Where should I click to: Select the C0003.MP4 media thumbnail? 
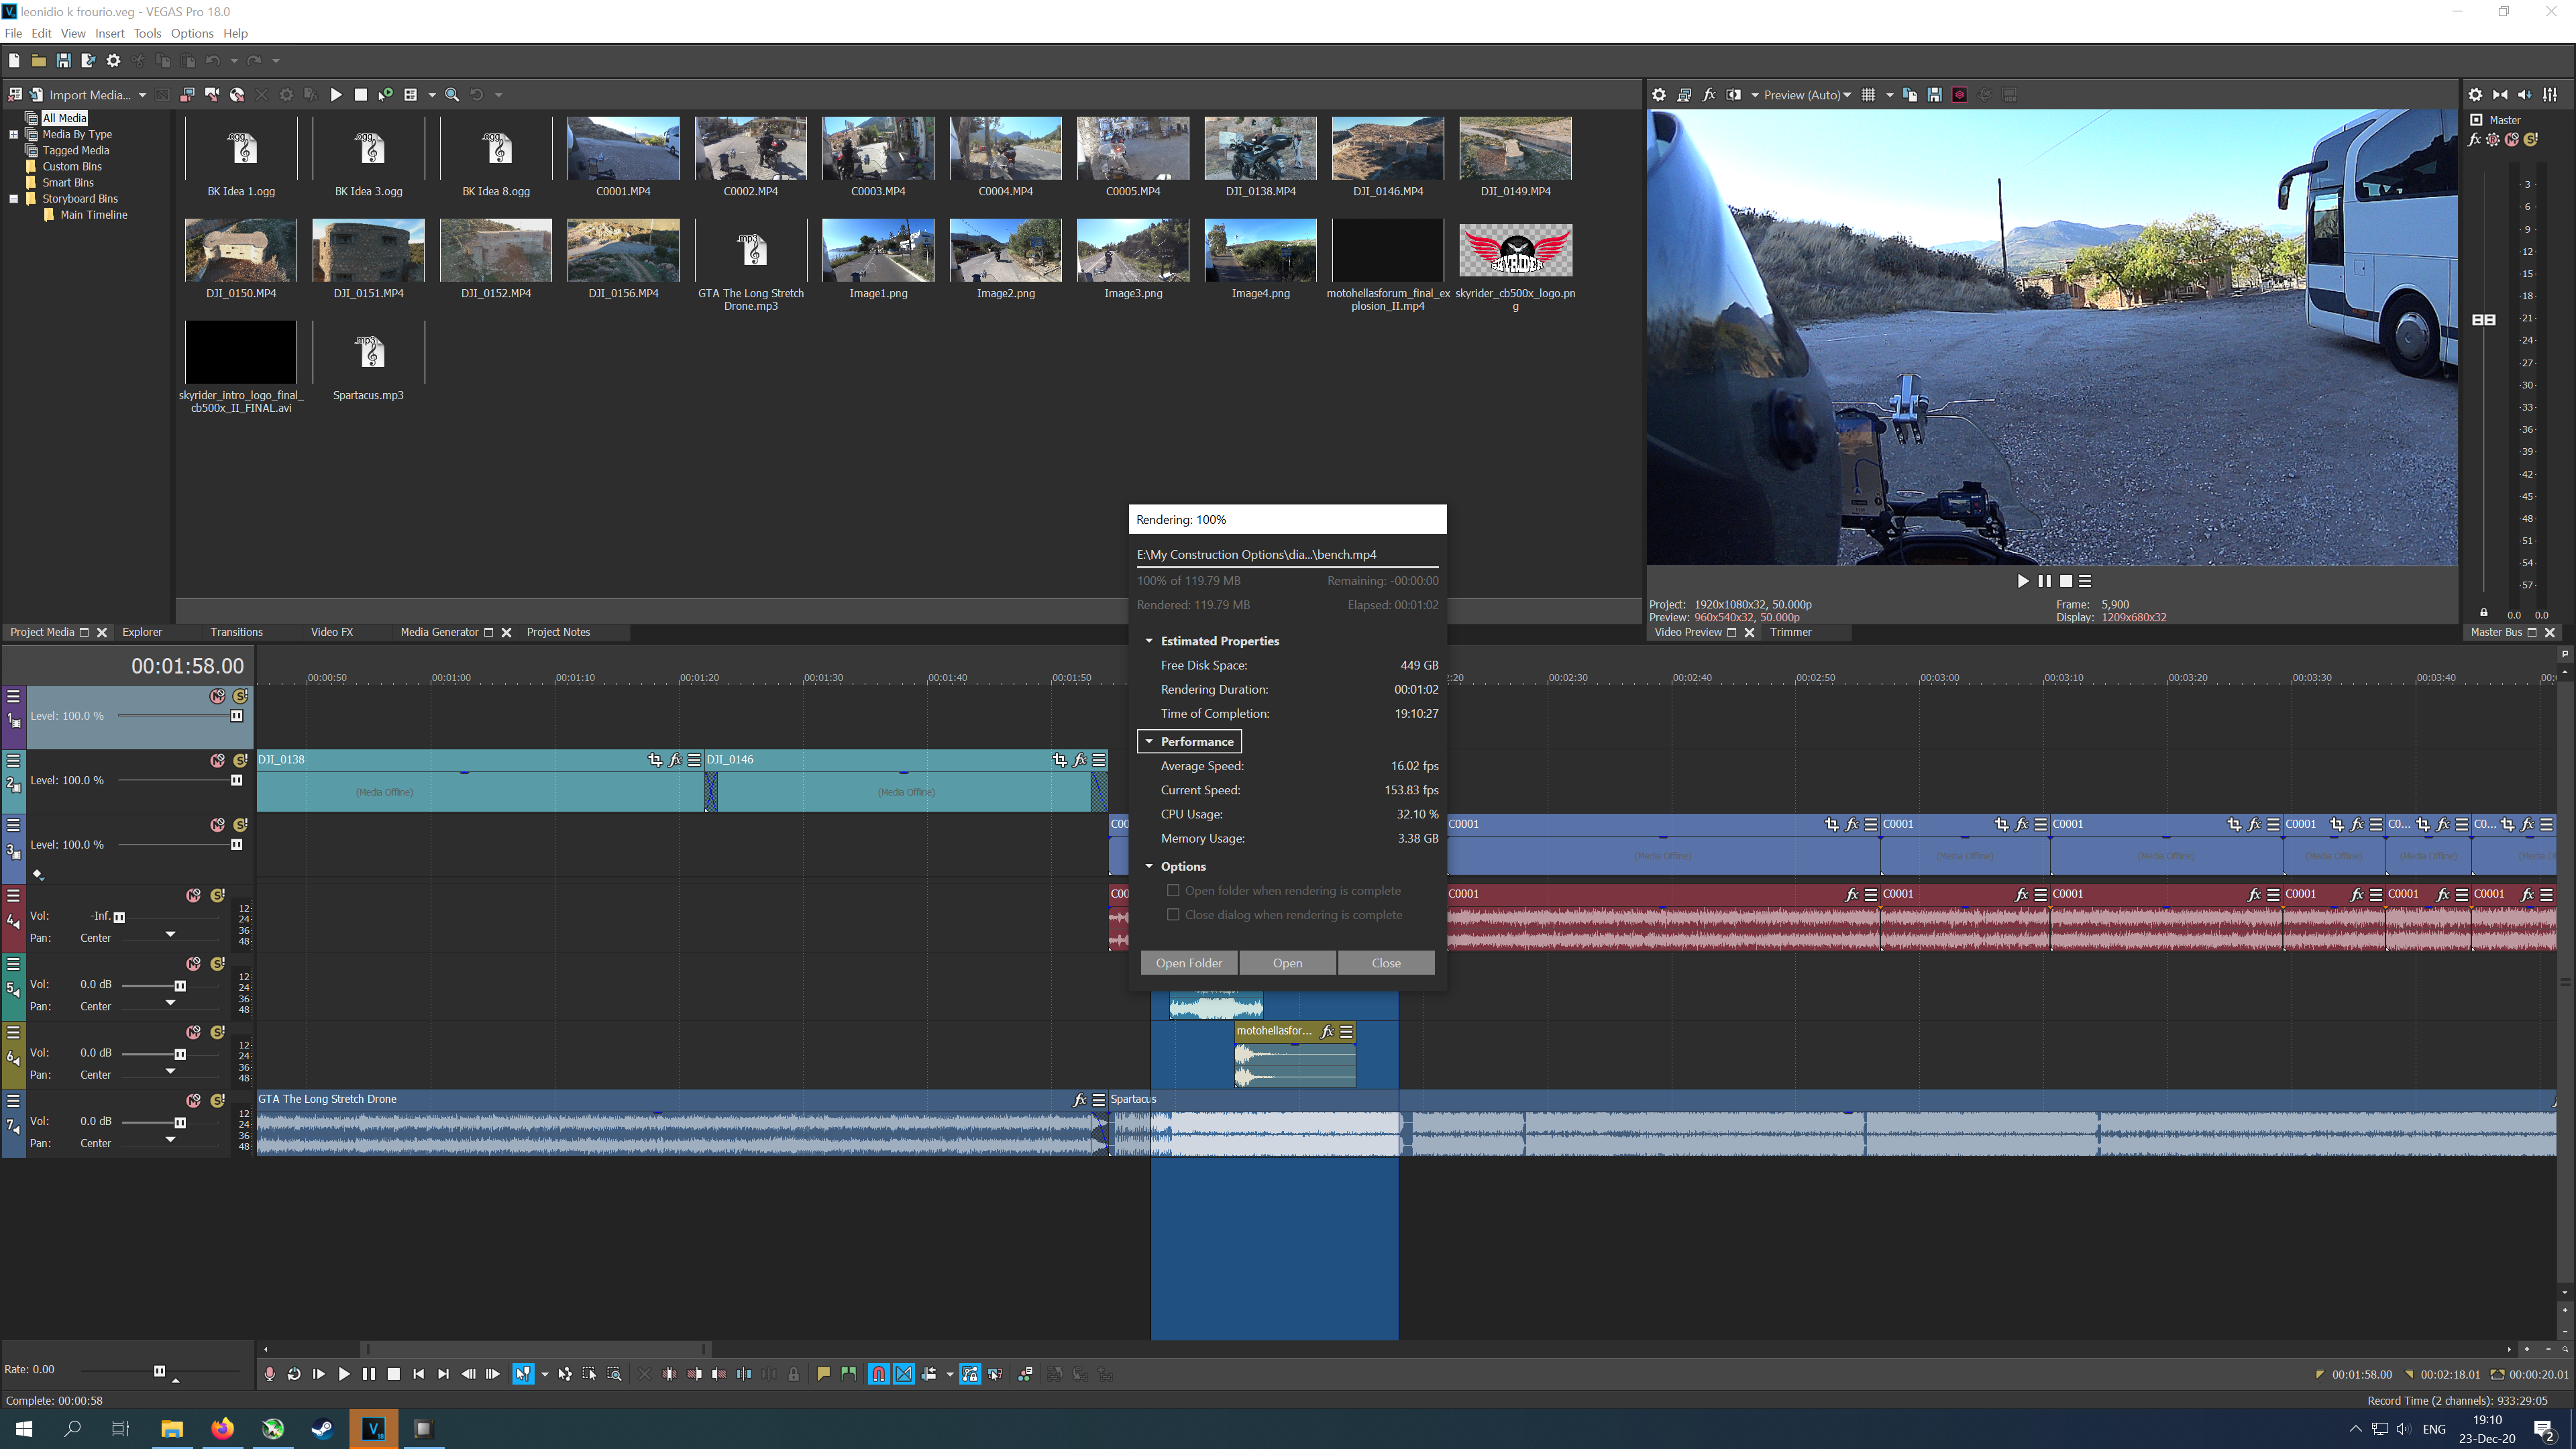(x=878, y=148)
